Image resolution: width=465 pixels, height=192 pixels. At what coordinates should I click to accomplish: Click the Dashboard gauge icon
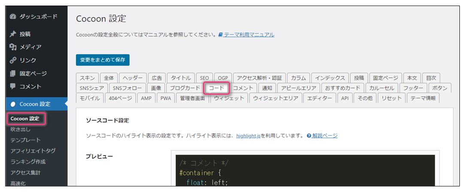pos(12,17)
